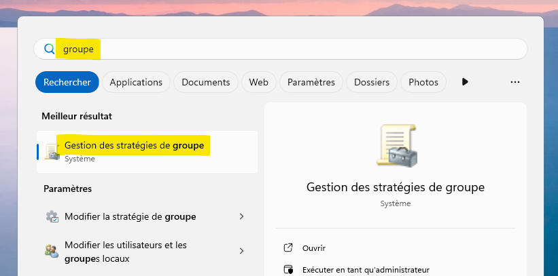The height and width of the screenshot is (276, 558).
Task: Click users icon beside Modifier les utilisateurs
Action: tap(52, 251)
